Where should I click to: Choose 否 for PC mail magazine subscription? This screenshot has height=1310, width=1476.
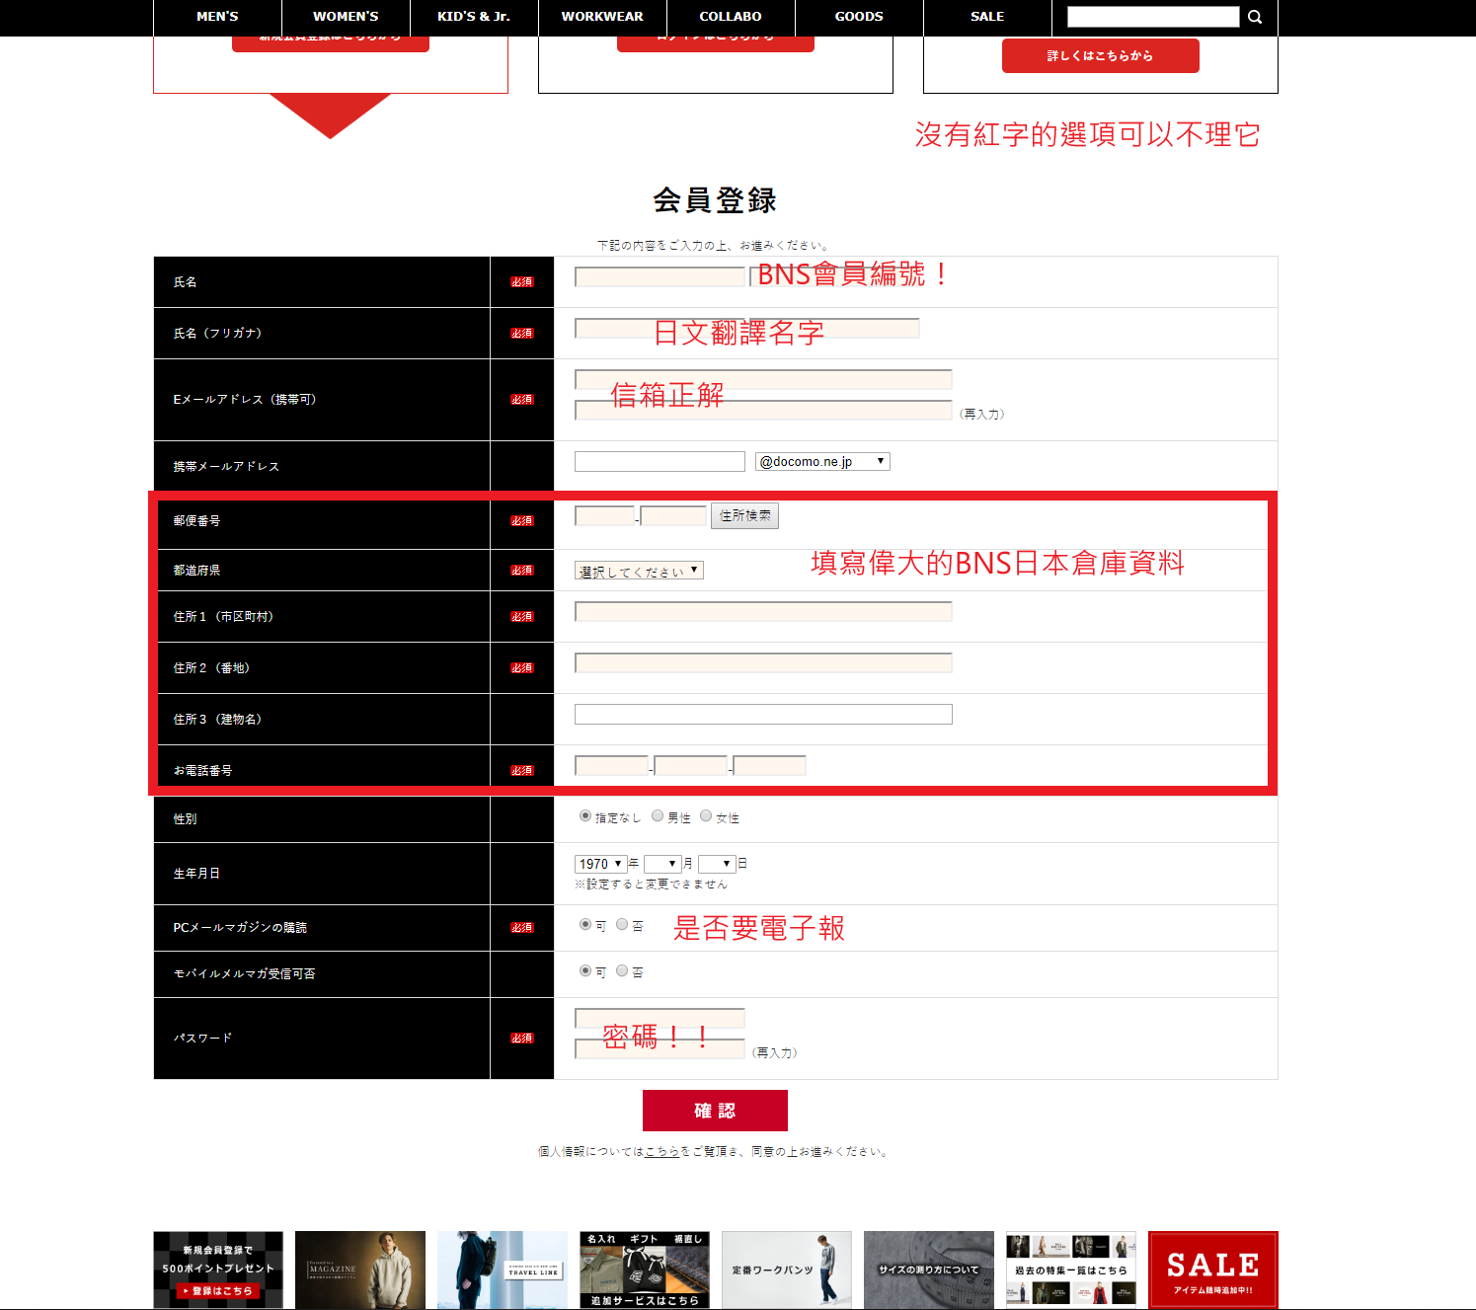click(622, 925)
